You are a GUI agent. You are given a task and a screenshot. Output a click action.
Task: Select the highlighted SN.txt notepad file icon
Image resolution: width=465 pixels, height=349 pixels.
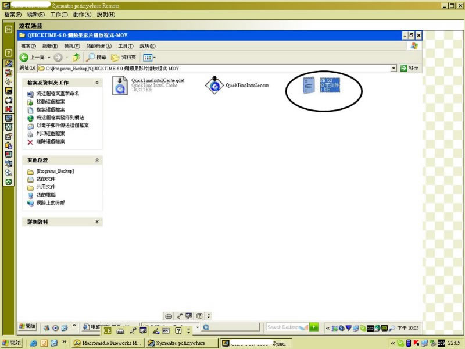tap(309, 85)
